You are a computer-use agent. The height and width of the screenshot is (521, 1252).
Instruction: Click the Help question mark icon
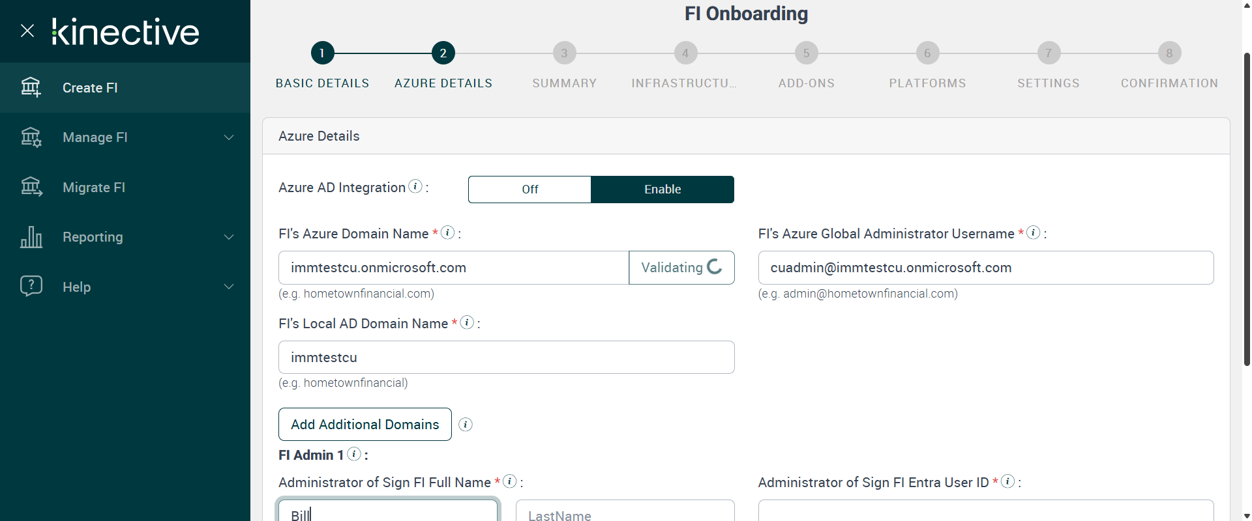(31, 286)
